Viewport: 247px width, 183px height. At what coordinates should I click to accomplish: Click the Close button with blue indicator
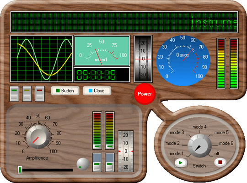(97, 91)
